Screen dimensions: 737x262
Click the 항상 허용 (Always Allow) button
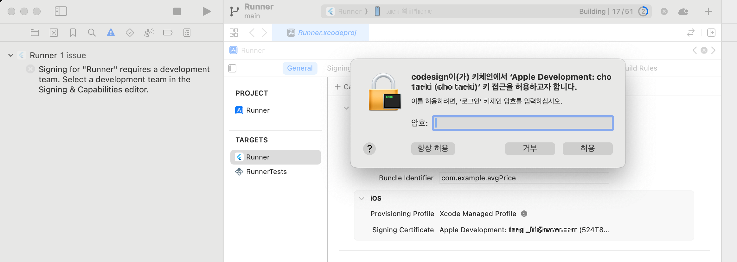pyautogui.click(x=433, y=148)
